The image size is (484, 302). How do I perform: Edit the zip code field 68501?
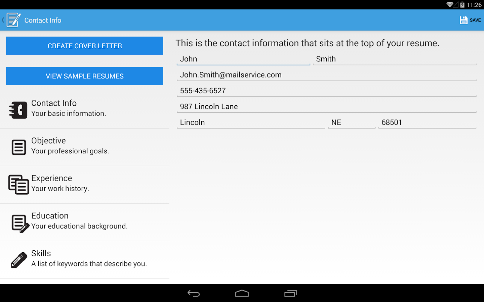click(x=428, y=122)
